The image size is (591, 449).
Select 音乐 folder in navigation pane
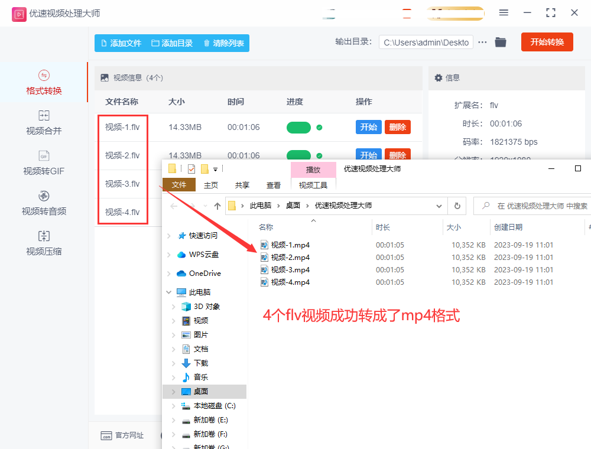pos(201,378)
